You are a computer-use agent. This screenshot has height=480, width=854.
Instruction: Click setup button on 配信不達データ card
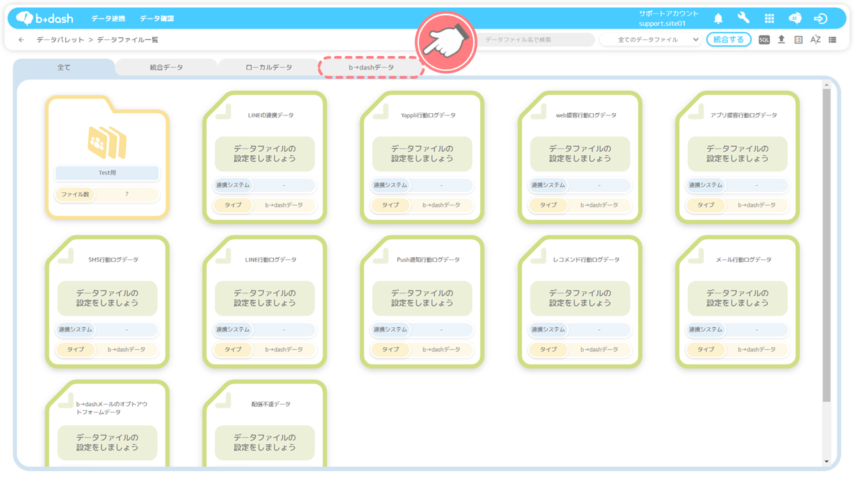click(x=265, y=443)
